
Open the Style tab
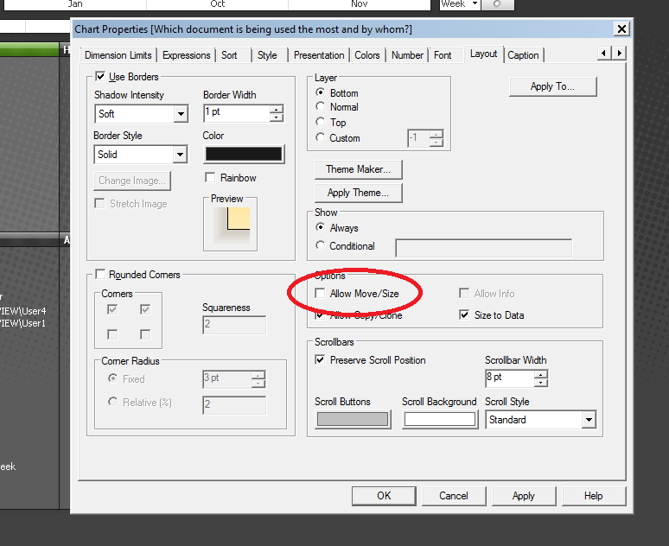coord(267,55)
